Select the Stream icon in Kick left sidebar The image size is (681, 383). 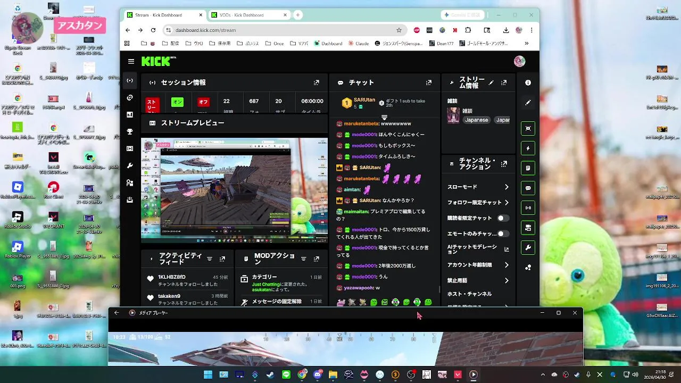130,81
